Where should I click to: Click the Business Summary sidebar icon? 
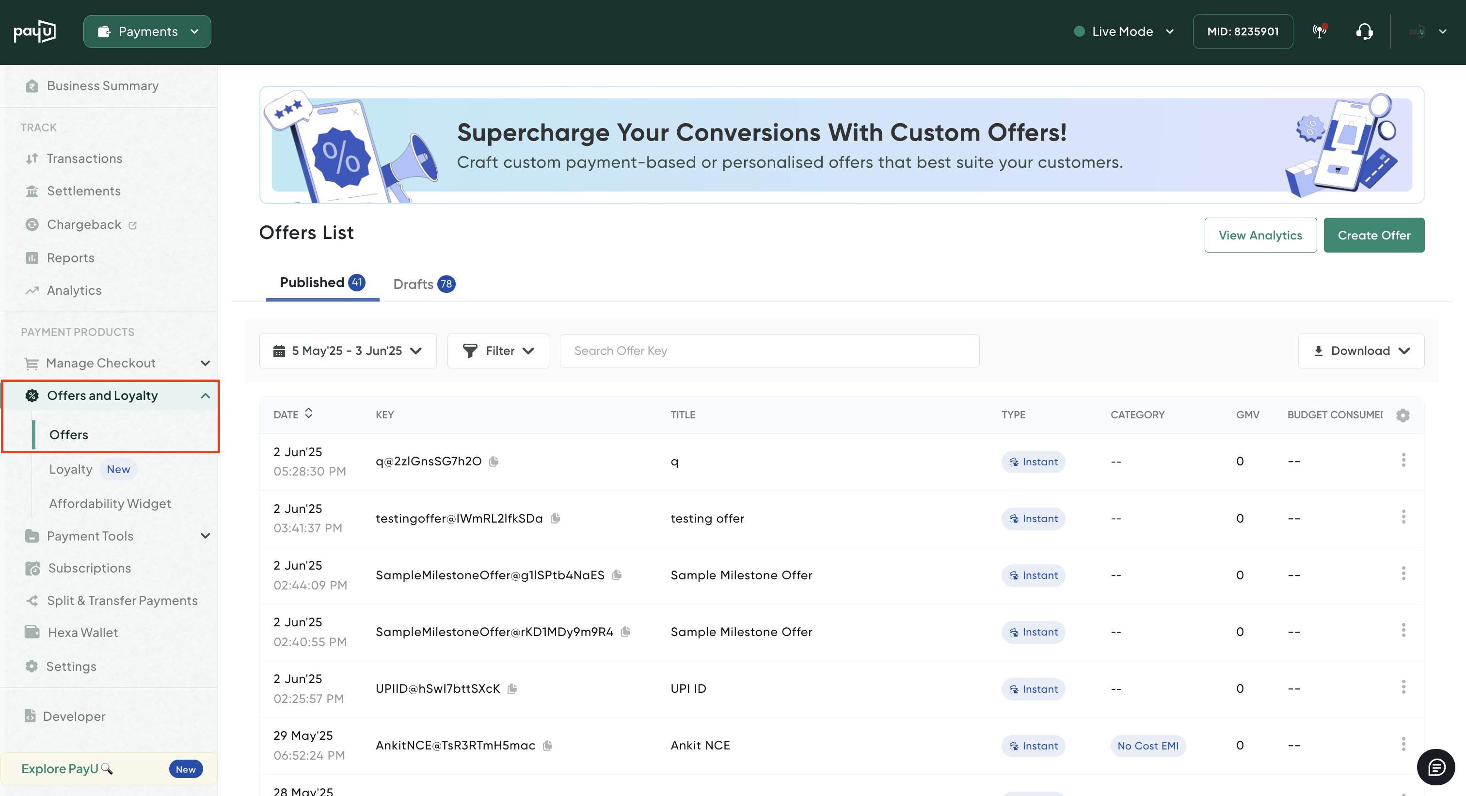(32, 86)
